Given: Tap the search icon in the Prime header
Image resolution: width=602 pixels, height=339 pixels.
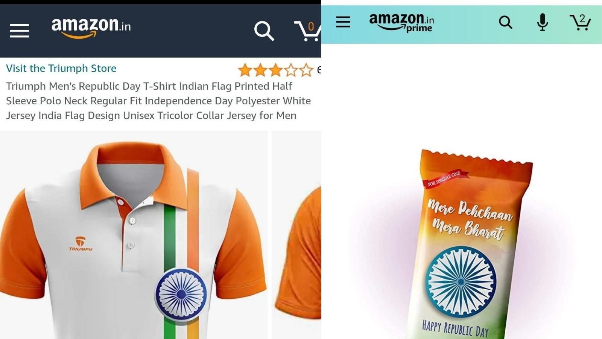Looking at the screenshot, I should 505,22.
